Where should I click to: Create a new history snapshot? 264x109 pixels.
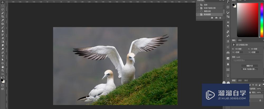point(216,18)
